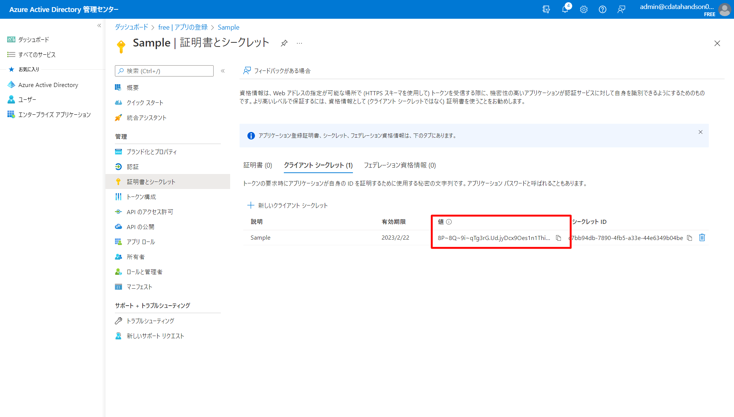Open the admin account profile avatar
Image resolution: width=734 pixels, height=417 pixels.
725,9
